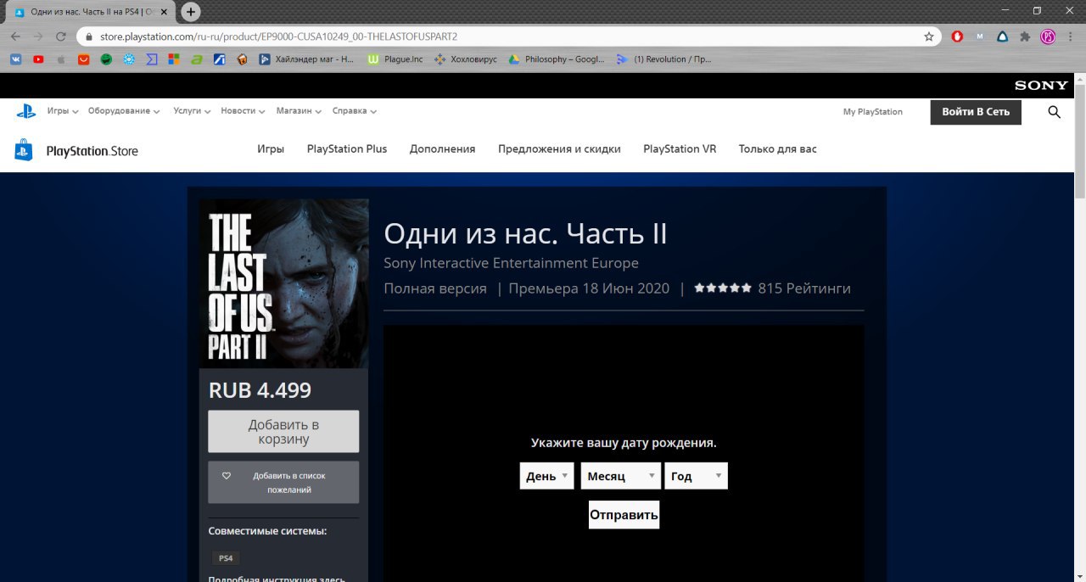The height and width of the screenshot is (582, 1086).
Task: Expand the Новости dropdown menu
Action: (243, 111)
